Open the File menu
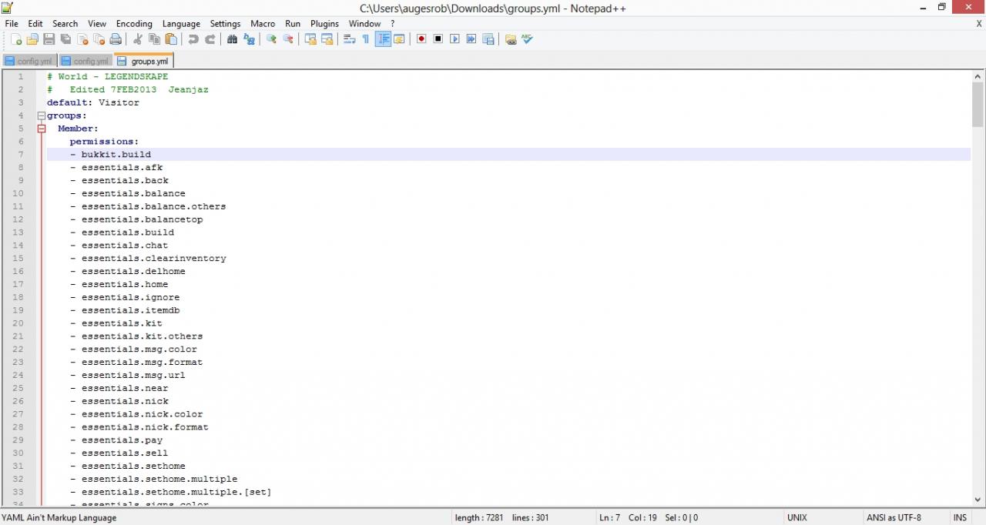The image size is (986, 525). point(12,24)
